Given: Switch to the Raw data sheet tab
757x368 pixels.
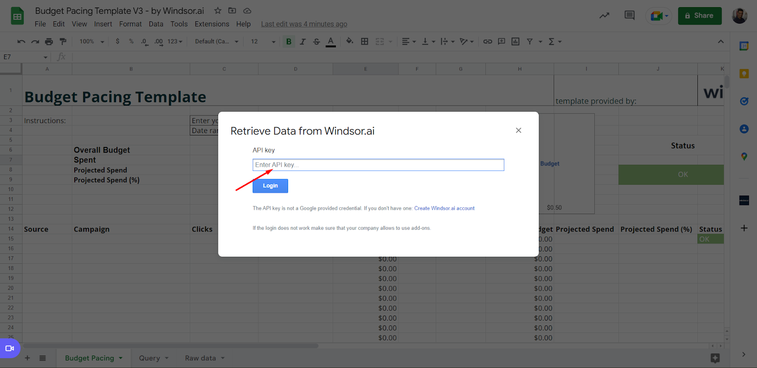Looking at the screenshot, I should [205, 358].
